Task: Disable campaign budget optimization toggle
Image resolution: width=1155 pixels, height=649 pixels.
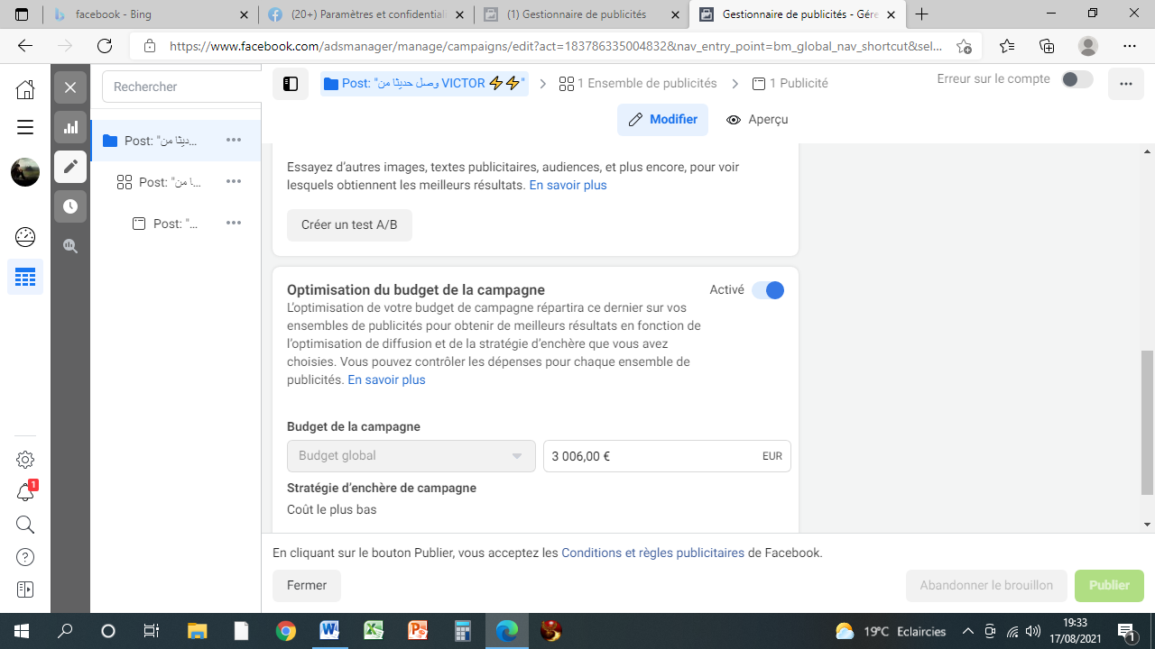Action: 768,290
